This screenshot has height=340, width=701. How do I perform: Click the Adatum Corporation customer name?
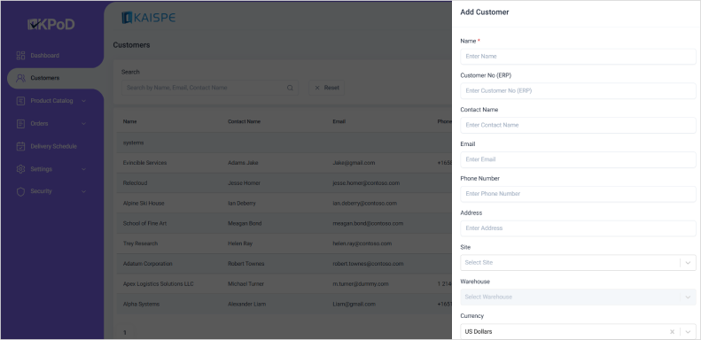pos(147,264)
